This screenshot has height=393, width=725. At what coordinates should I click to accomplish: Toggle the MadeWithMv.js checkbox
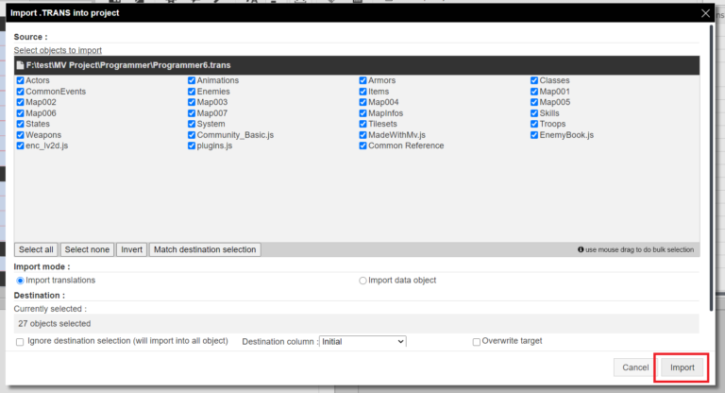pos(362,135)
